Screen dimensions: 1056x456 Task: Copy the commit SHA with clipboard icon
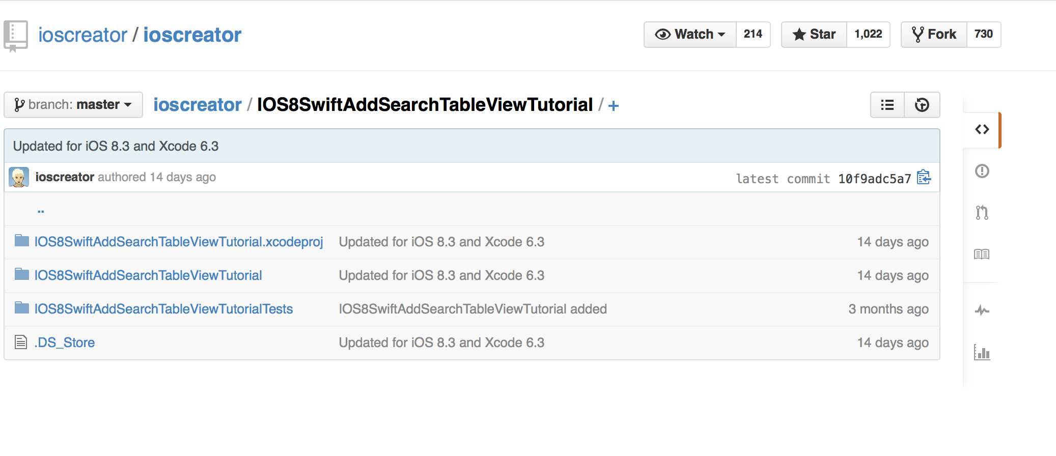pyautogui.click(x=924, y=177)
